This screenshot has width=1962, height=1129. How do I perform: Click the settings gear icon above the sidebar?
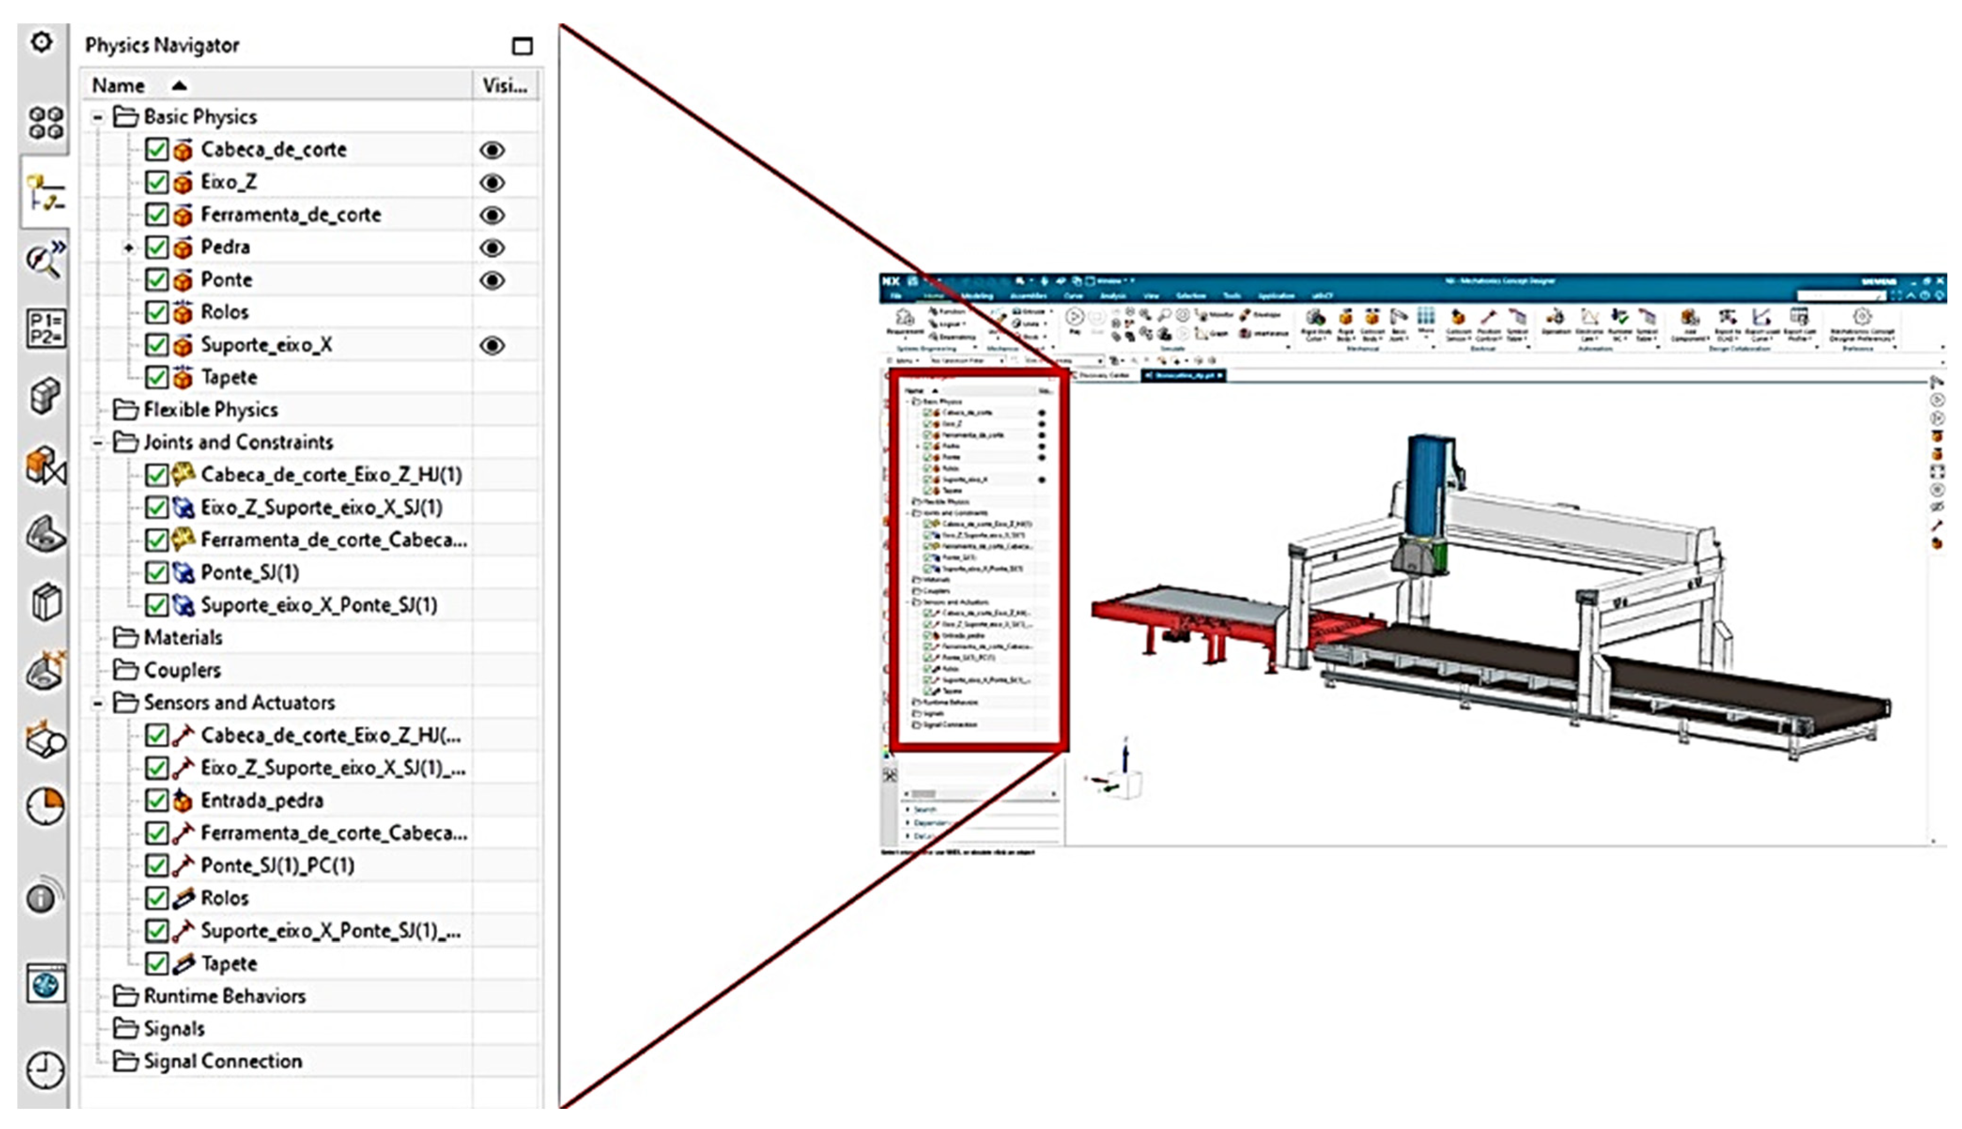tap(42, 41)
